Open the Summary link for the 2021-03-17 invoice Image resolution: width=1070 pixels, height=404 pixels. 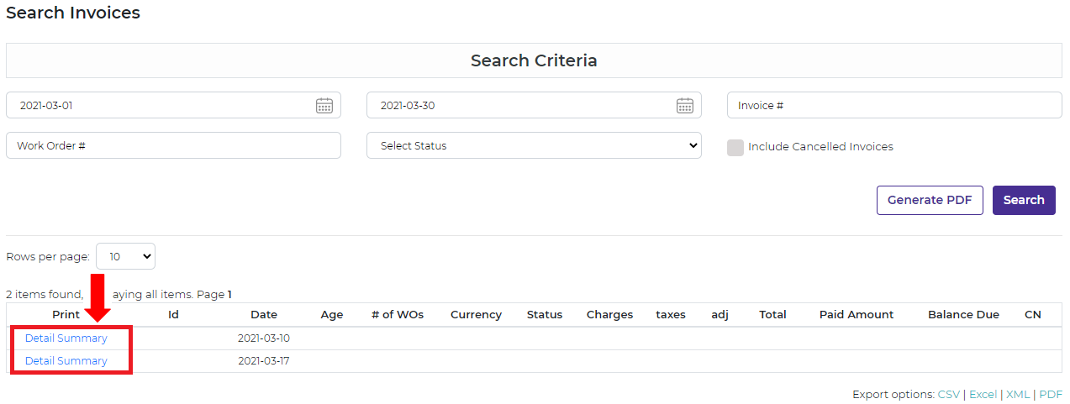point(82,361)
